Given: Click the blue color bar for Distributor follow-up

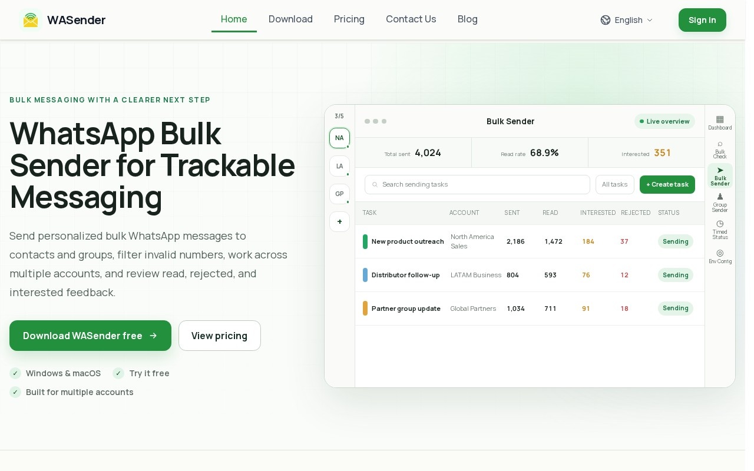Looking at the screenshot, I should click(365, 275).
